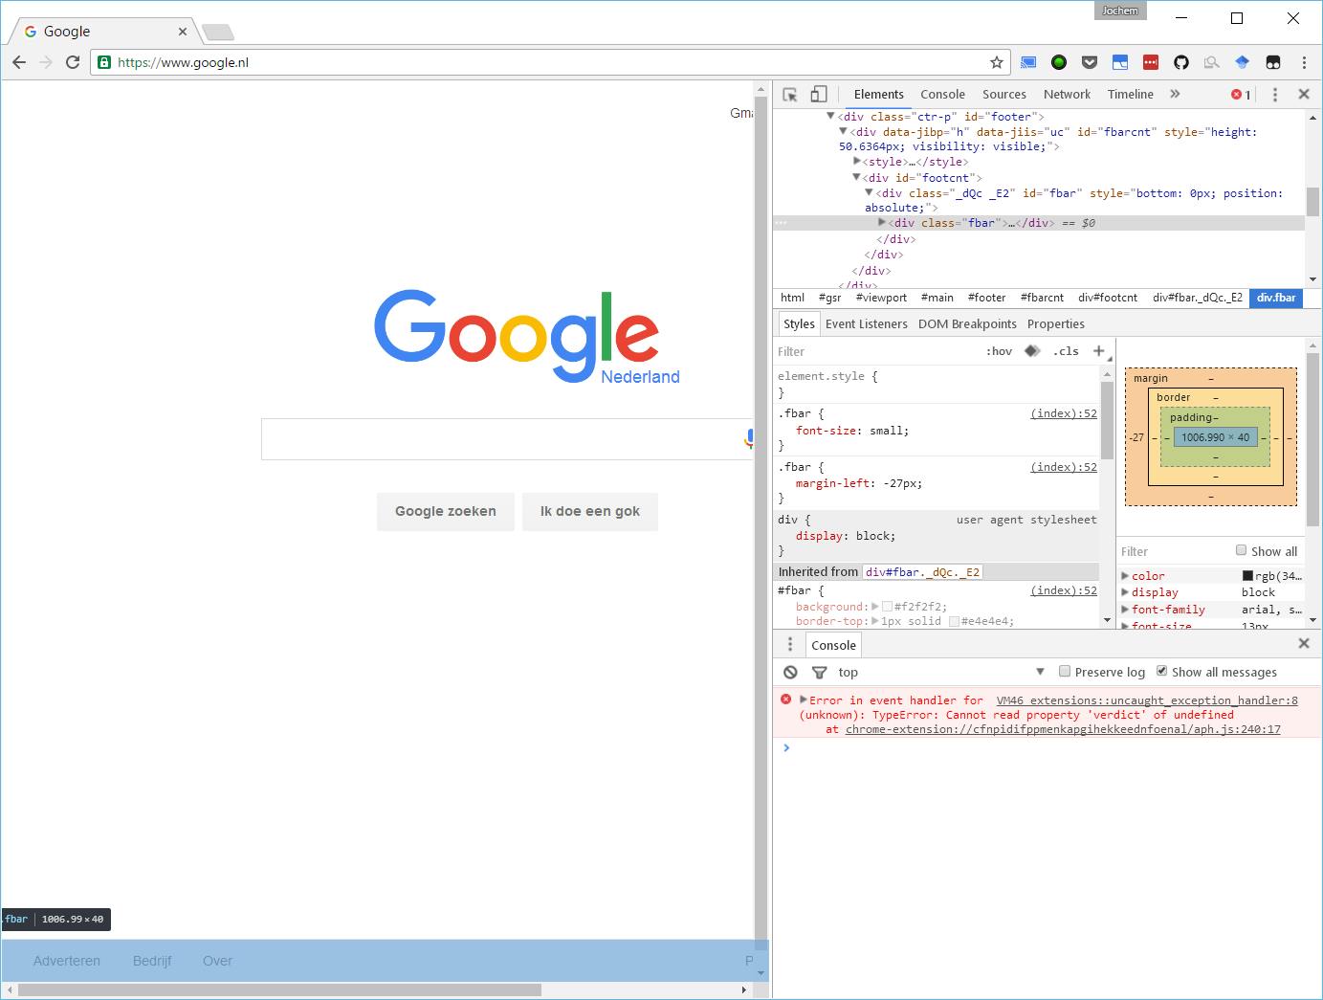Toggle the .cls element classes button
Viewport: 1323px width, 1000px height.
pyautogui.click(x=1066, y=351)
